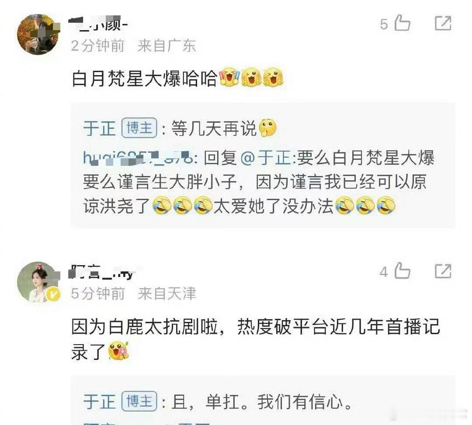Click the 博主 badge in second reply
This screenshot has height=425, width=472.
click(x=139, y=401)
